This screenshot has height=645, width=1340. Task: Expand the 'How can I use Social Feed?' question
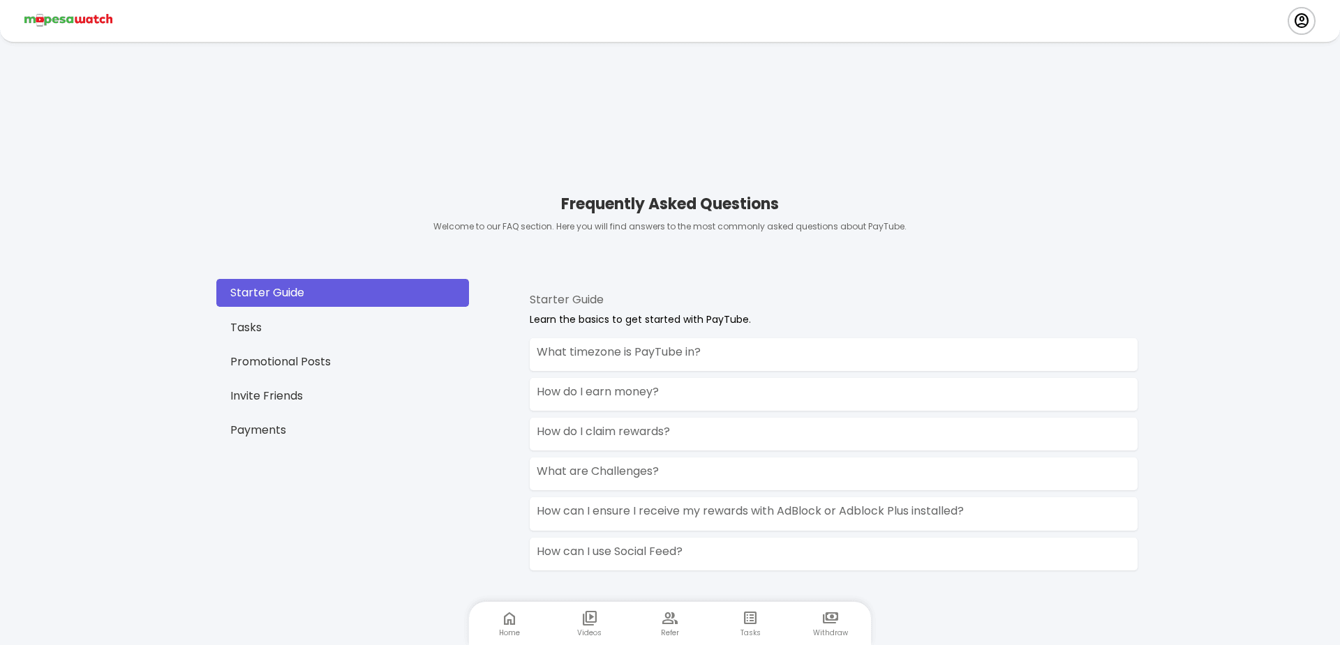pyautogui.click(x=833, y=554)
